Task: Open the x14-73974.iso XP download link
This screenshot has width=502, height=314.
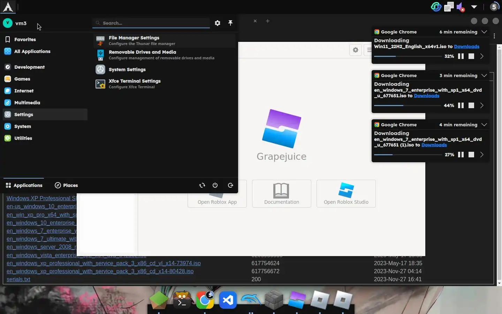Action: (104, 263)
